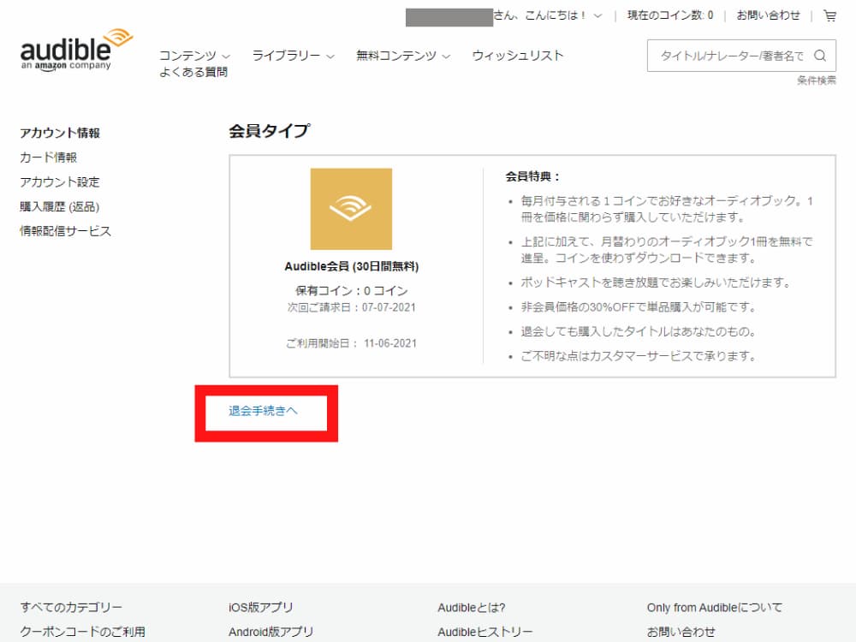856x642 pixels.
Task: Open ウィッシュリスト from the navigation
Action: 518,56
